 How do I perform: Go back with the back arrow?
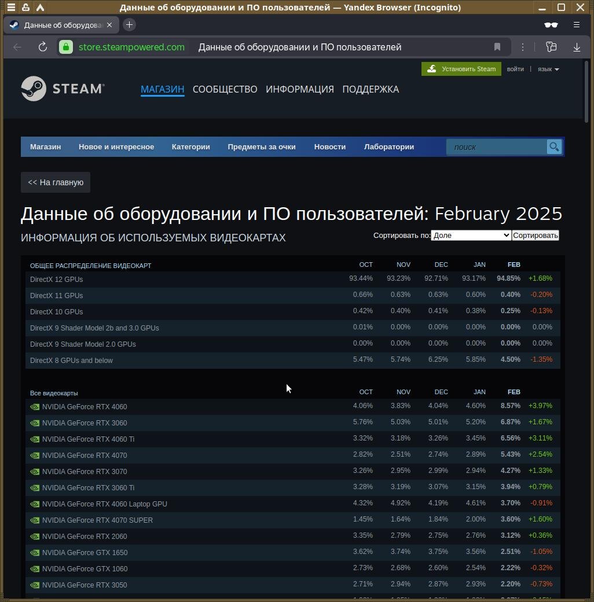click(x=17, y=47)
